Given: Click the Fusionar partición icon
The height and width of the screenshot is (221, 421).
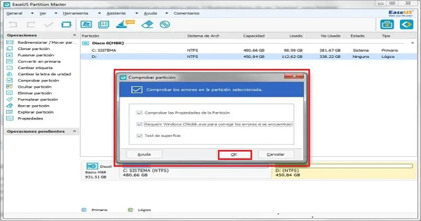Looking at the screenshot, I should [x=9, y=55].
